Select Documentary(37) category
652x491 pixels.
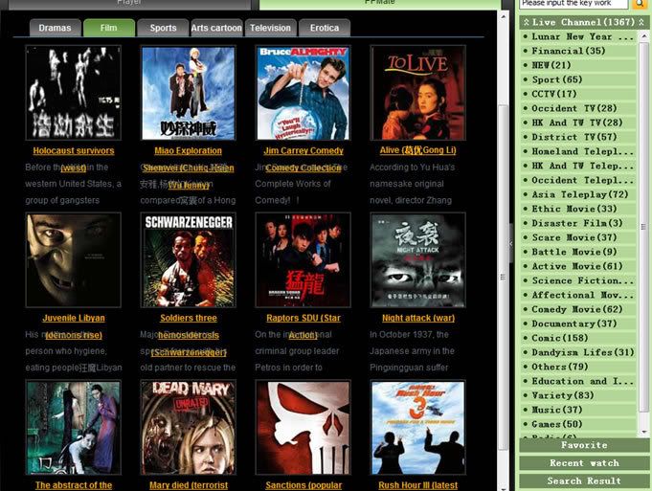coord(578,324)
